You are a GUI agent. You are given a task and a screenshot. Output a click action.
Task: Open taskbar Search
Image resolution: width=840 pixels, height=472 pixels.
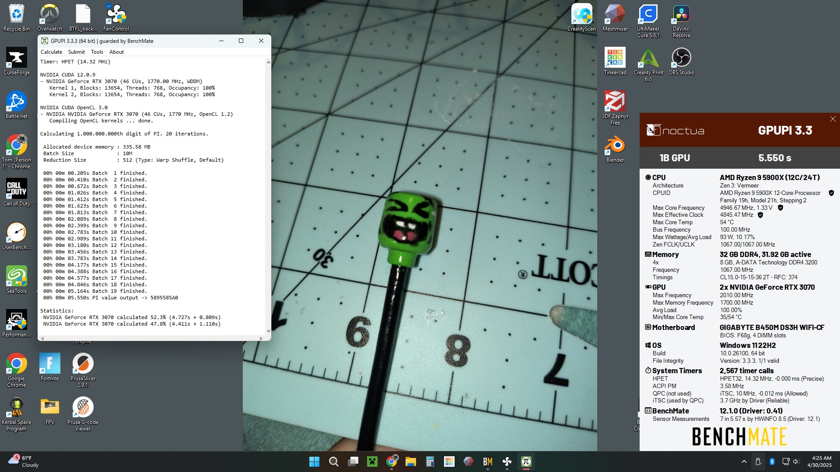click(x=333, y=462)
